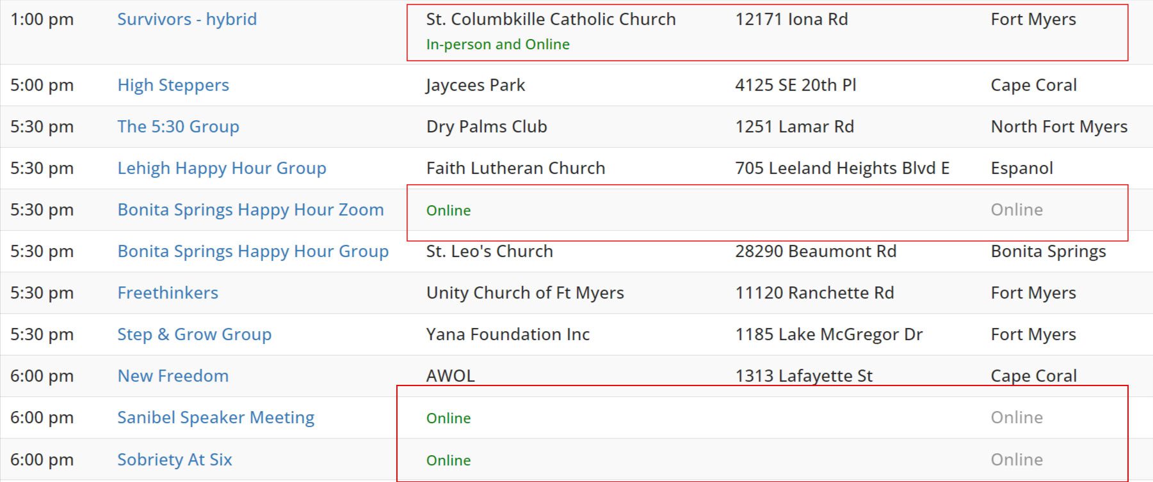Click the Yana Foundation Inc location

tap(508, 334)
